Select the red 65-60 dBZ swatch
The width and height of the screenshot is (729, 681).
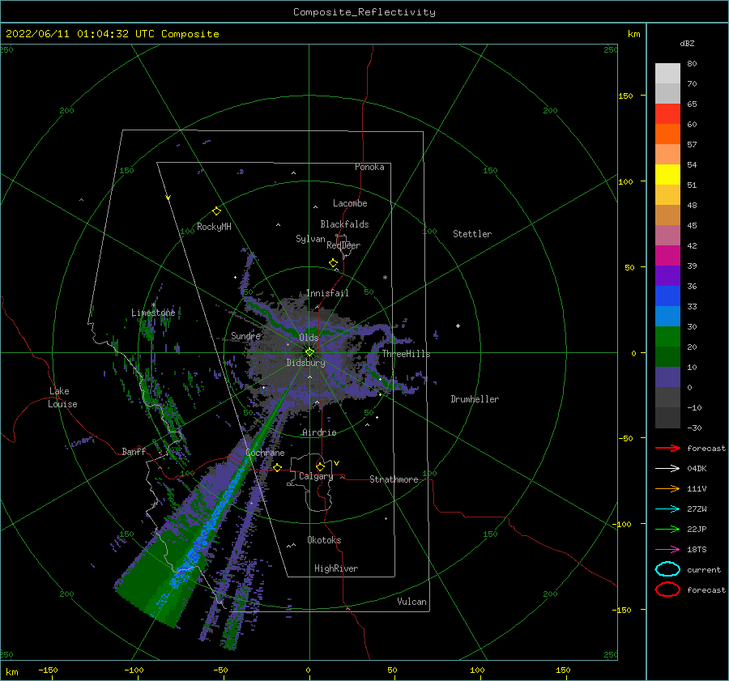667,114
